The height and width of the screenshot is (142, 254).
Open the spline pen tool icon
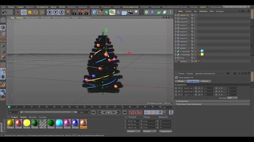[x=100, y=12]
